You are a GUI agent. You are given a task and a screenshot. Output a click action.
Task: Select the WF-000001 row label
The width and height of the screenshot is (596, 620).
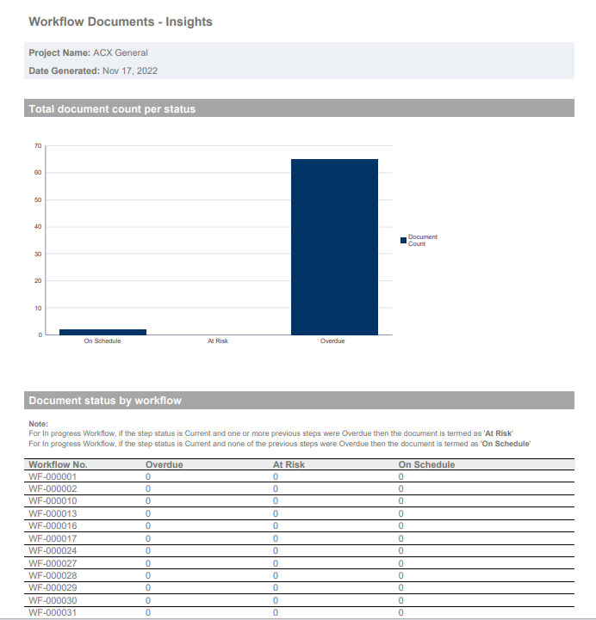[53, 477]
